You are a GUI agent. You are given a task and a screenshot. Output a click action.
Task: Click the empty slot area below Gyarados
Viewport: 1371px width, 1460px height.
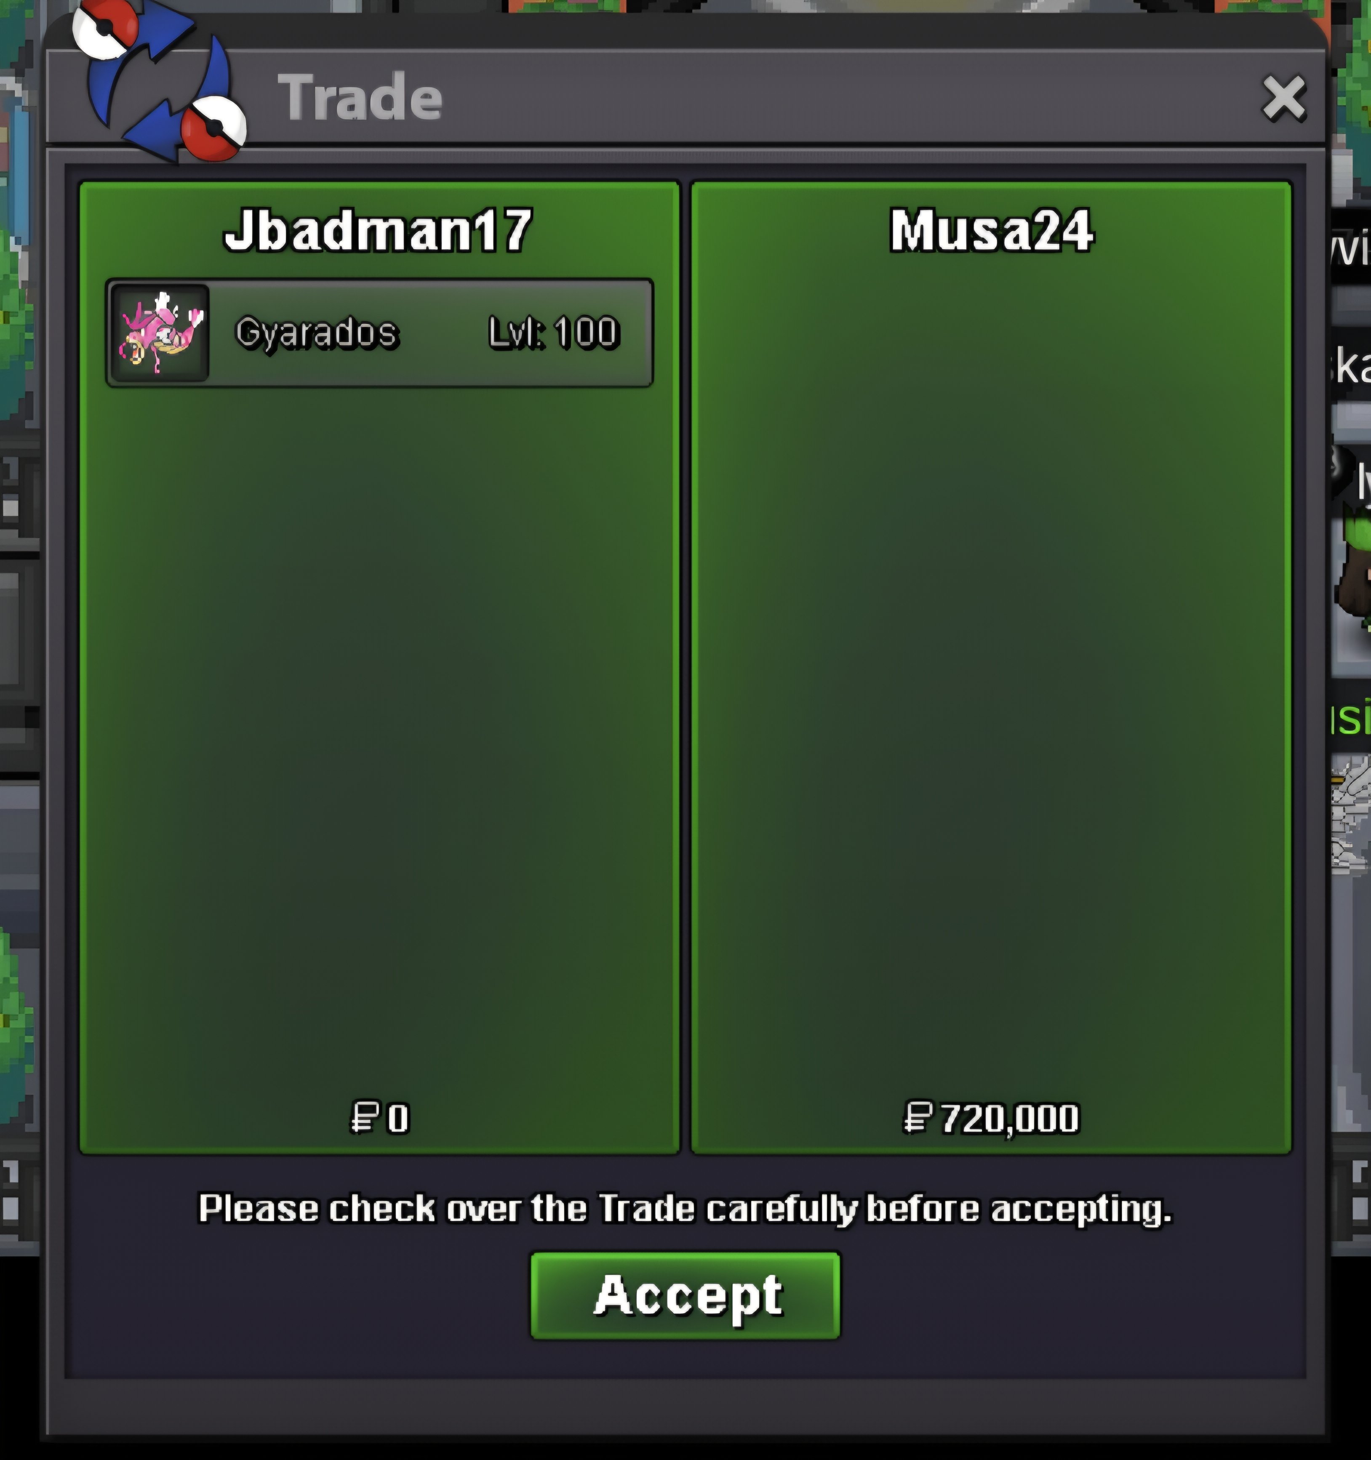[x=379, y=734]
